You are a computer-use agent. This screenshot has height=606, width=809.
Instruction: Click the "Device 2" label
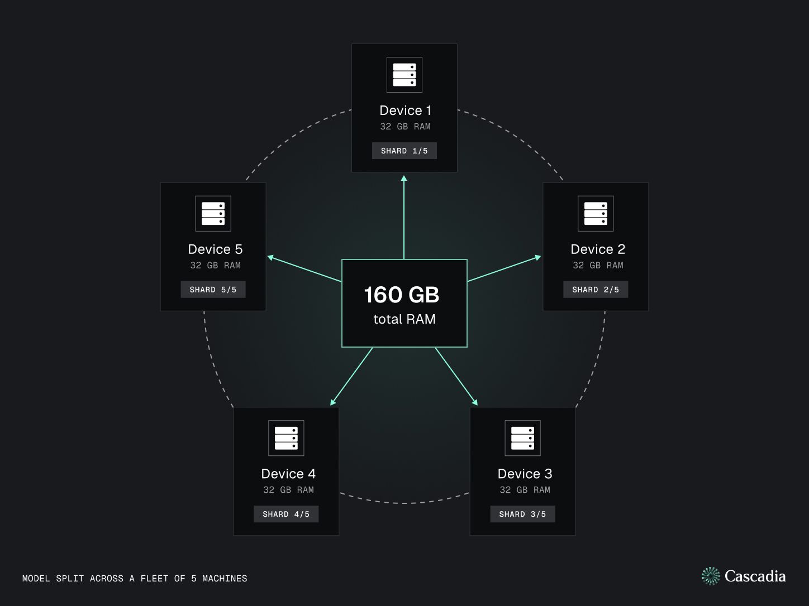(598, 249)
